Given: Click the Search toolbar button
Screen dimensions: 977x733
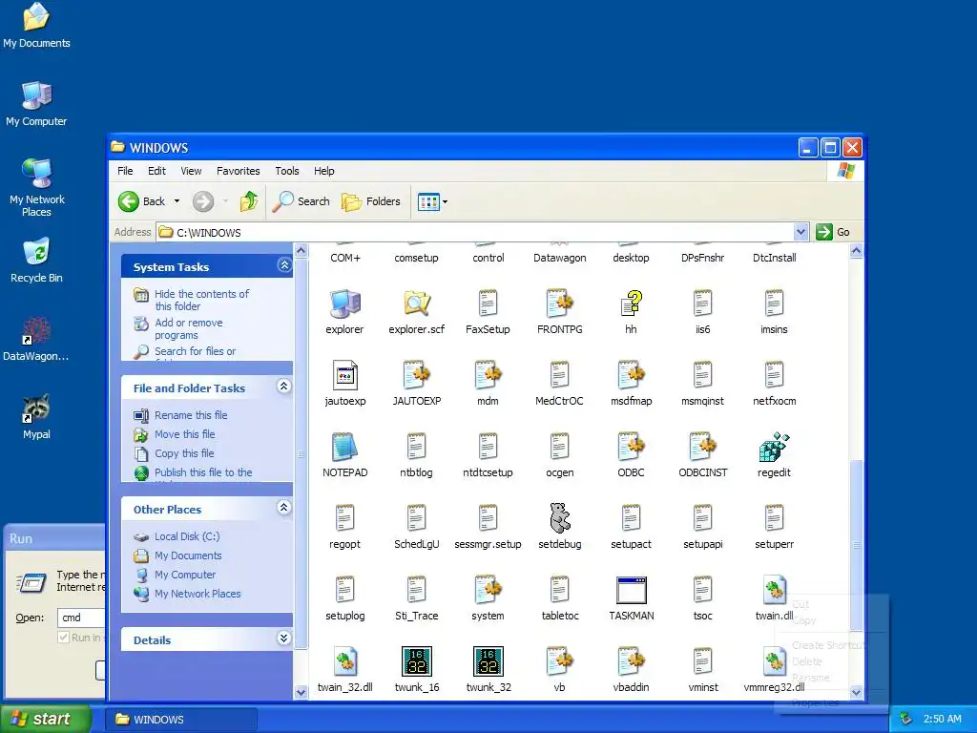Looking at the screenshot, I should pyautogui.click(x=301, y=201).
